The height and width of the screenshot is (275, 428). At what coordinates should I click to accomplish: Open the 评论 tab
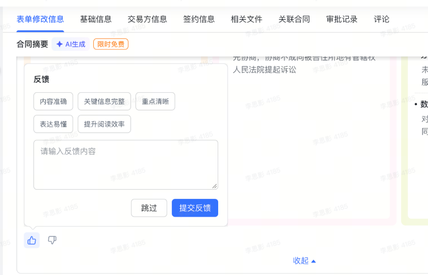click(x=381, y=19)
